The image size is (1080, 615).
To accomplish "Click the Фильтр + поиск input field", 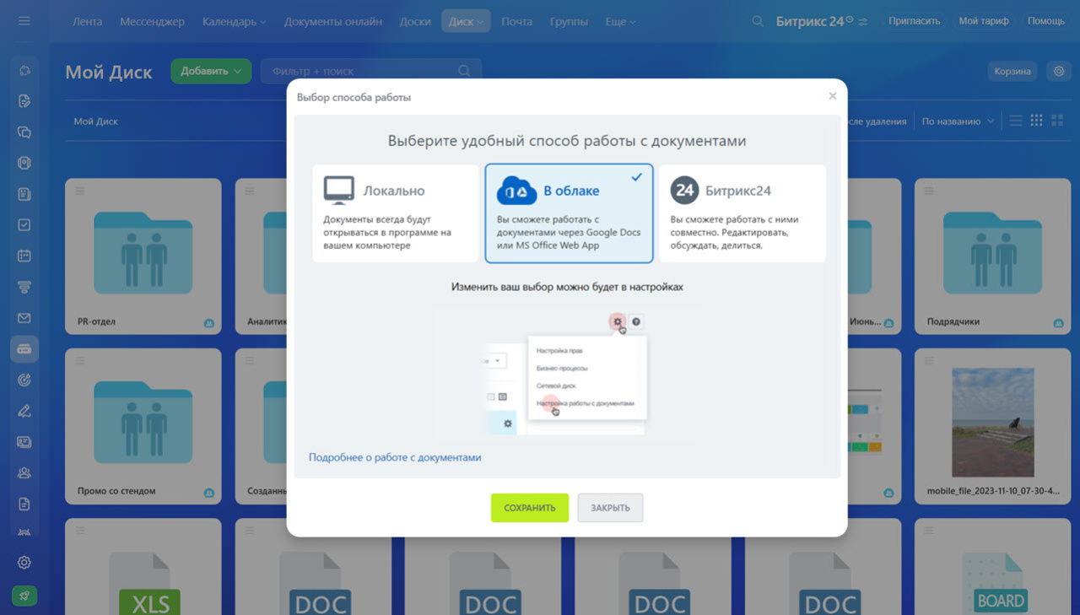I will (x=371, y=72).
